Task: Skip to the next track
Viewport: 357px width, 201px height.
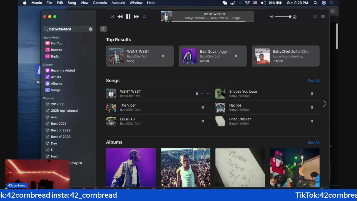Action: pyautogui.click(x=136, y=17)
